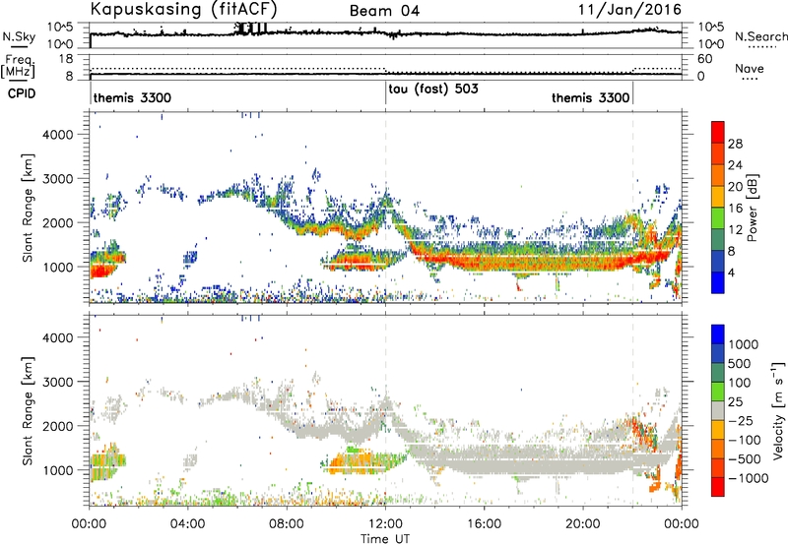Screen dimensions: 788x545
Task: Click the '18' tick on the frequency axis
Action: [x=66, y=59]
